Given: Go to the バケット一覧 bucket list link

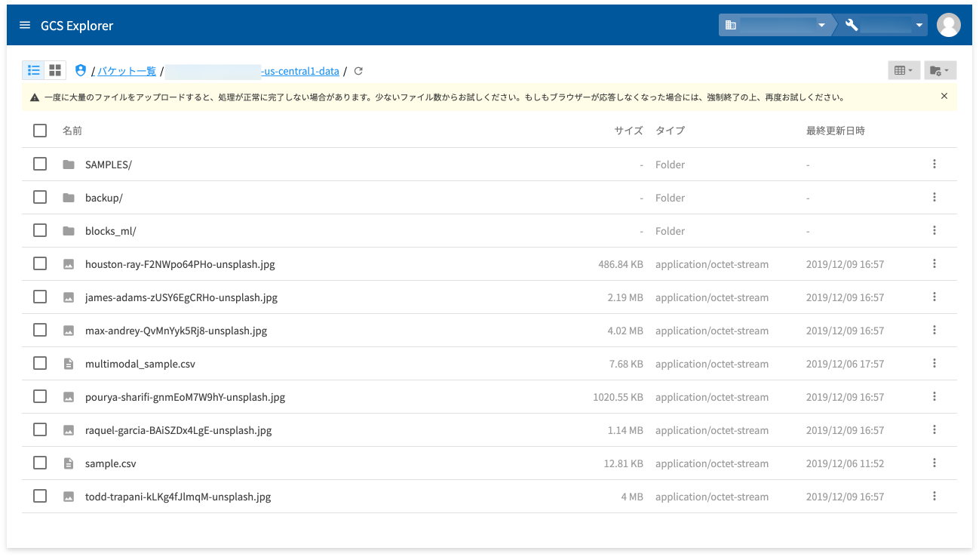Looking at the screenshot, I should (127, 71).
